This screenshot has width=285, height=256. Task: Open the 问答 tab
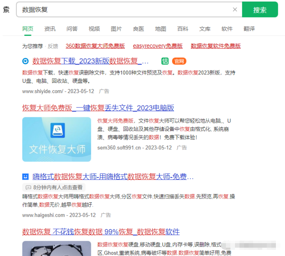click(72, 29)
